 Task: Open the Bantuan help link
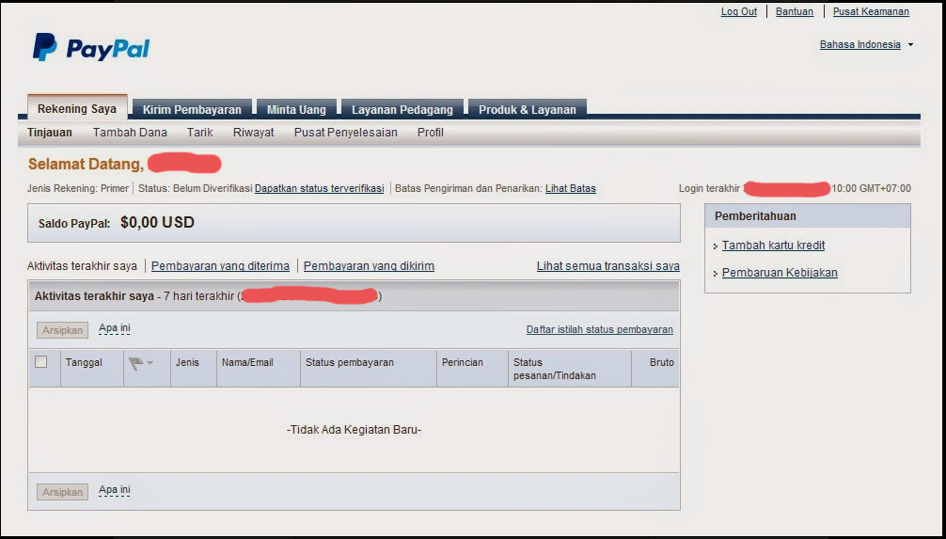tap(795, 11)
